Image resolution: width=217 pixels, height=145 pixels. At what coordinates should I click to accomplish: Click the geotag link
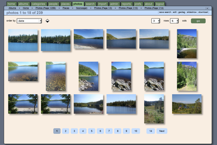(x=182, y=12)
